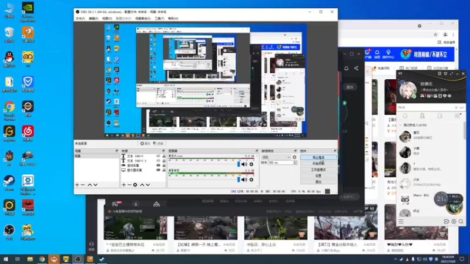Collapse YY recent contacts group

pyautogui.click(x=401, y=125)
